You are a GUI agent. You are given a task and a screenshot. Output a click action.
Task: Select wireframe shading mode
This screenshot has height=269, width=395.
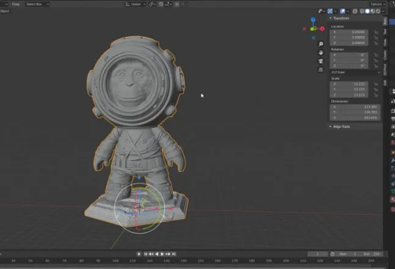pos(362,11)
